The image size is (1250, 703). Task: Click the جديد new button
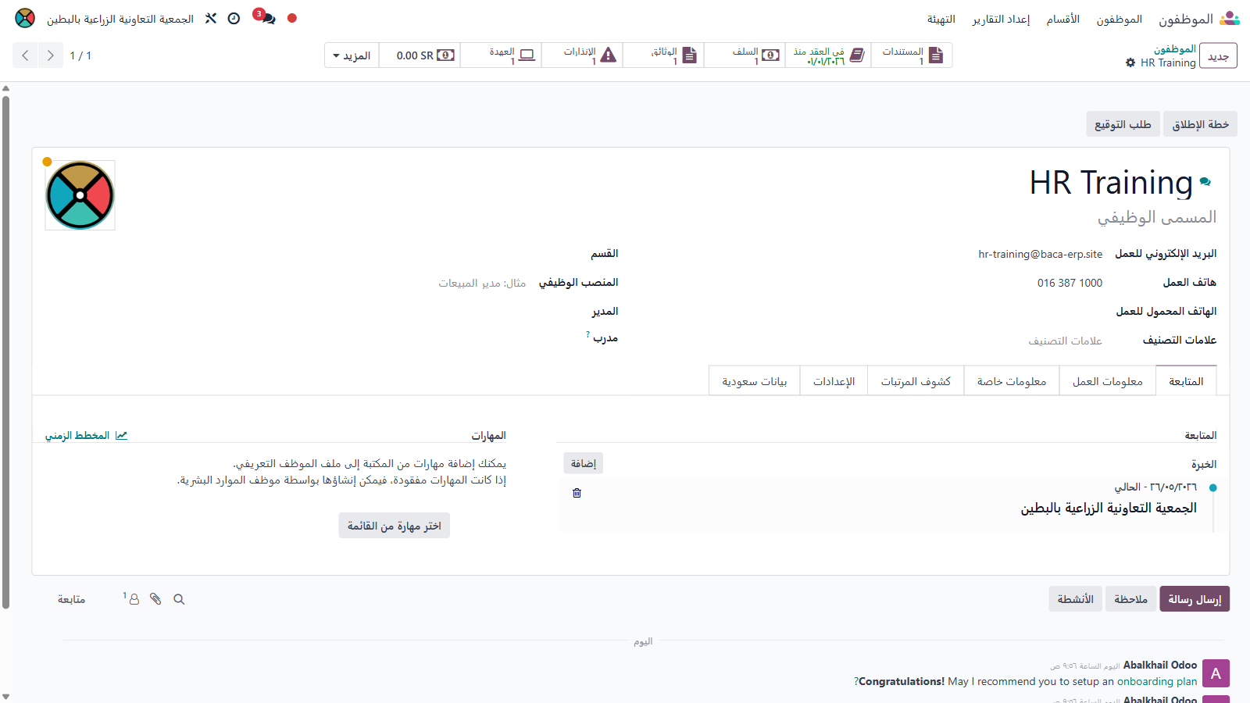coord(1218,55)
